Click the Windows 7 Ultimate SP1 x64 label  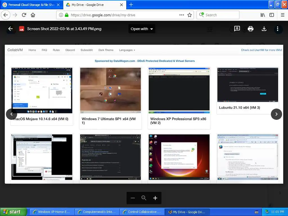click(x=109, y=121)
